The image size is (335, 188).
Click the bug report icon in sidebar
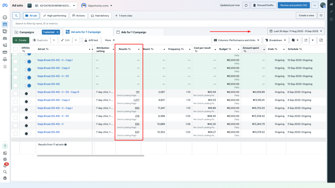coord(5,178)
